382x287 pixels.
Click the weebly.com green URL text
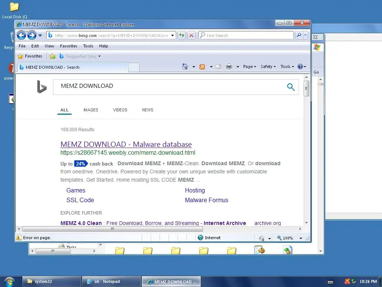[128, 153]
